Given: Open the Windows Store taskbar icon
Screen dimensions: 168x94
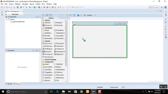Looking at the screenshot, I should 75,92.
